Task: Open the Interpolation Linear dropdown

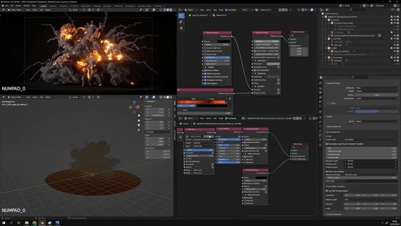Action: point(377,99)
